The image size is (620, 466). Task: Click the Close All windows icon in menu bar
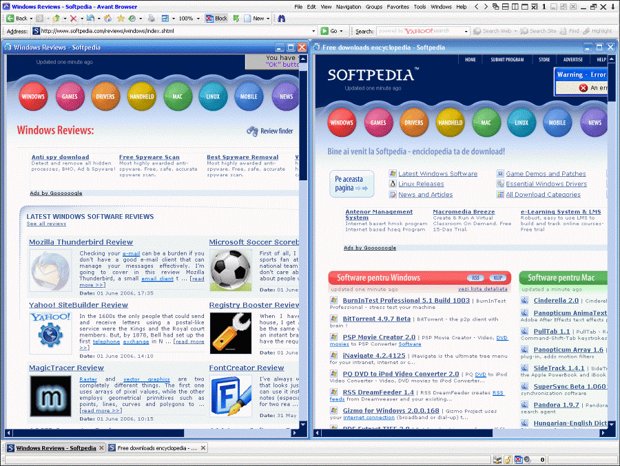pos(534,7)
